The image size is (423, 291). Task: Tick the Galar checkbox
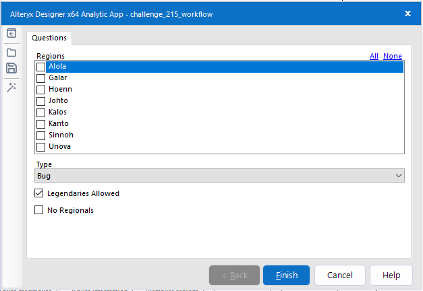40,78
